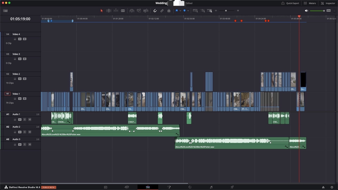Disable the Video 1 track
338x190 pixels.
25,99
